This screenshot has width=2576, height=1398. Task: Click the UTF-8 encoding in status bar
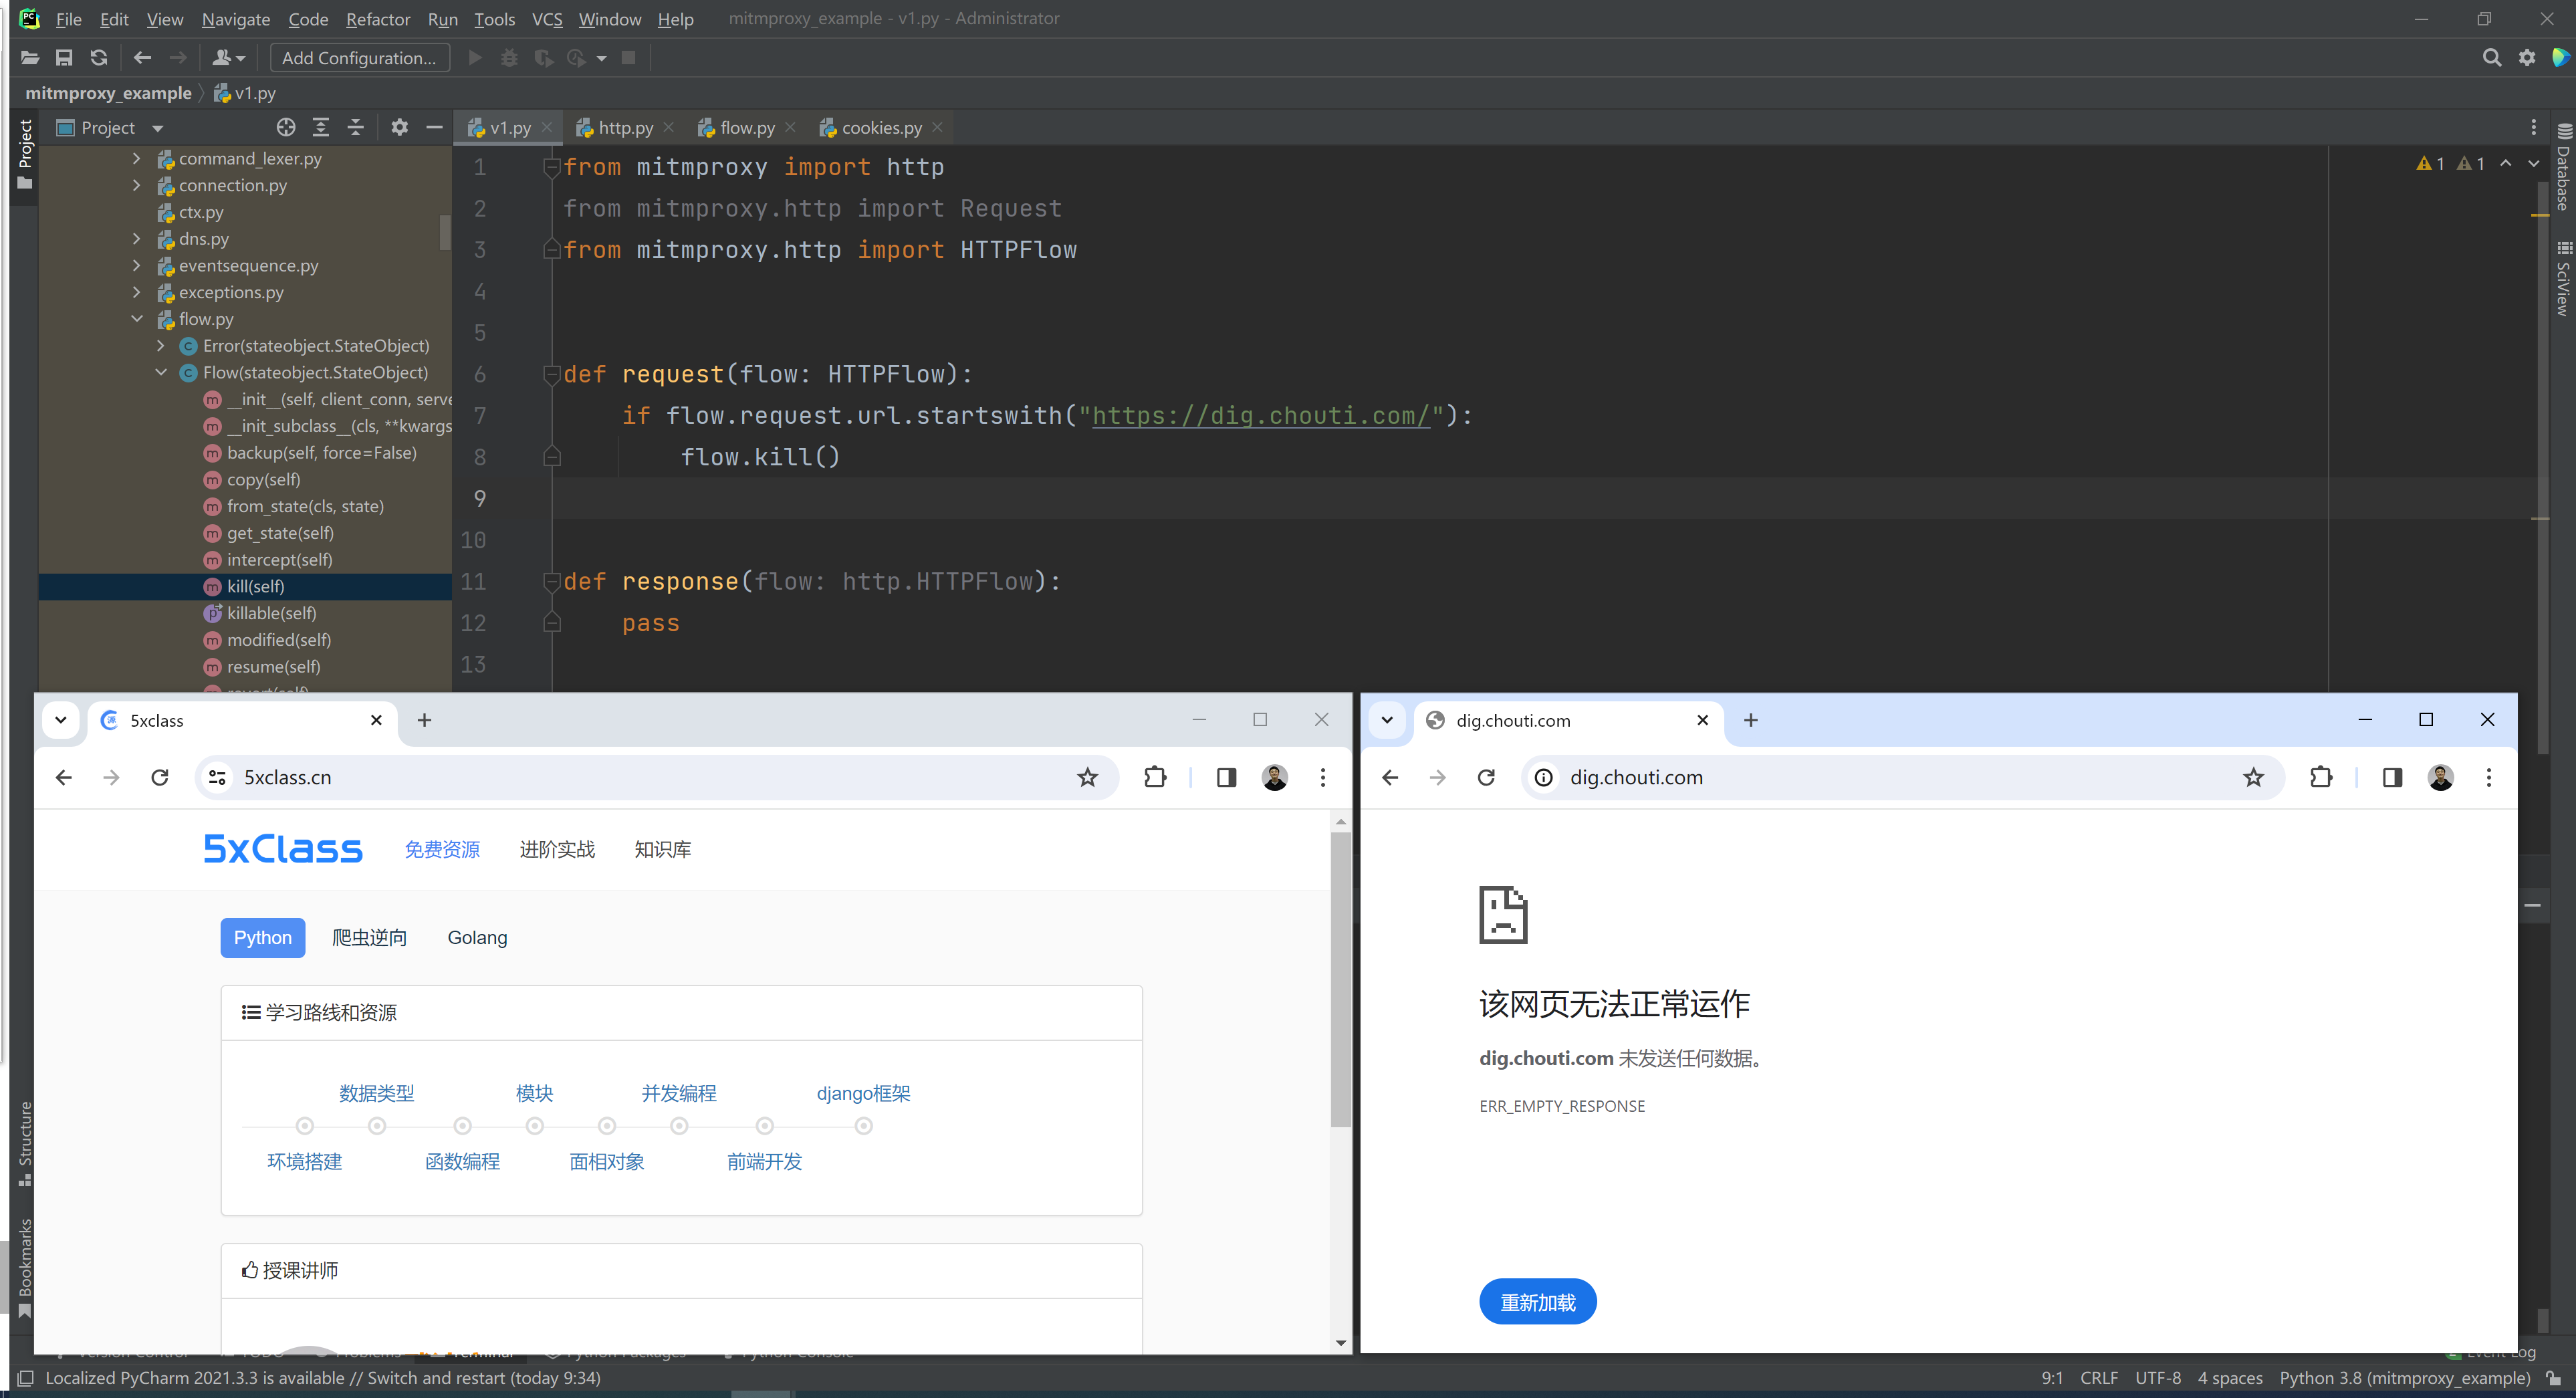2158,1378
